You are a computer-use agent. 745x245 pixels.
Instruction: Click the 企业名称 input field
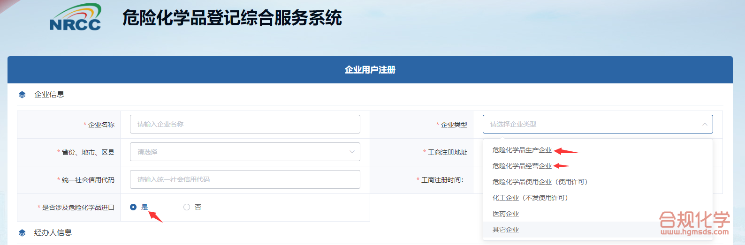(x=244, y=124)
